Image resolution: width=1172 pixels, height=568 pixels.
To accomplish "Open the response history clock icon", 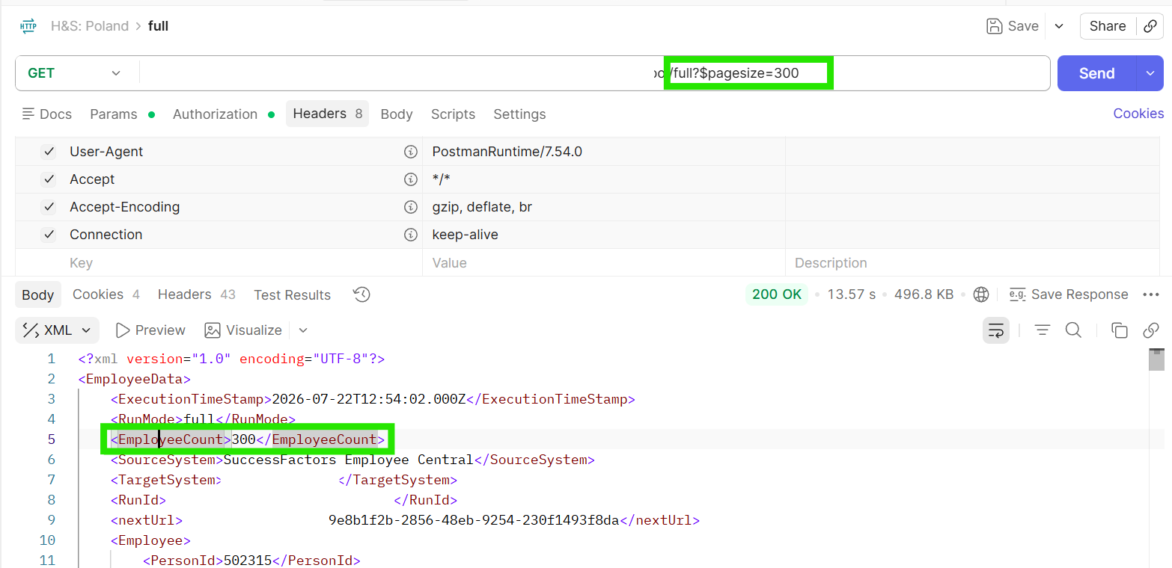I will pos(361,294).
